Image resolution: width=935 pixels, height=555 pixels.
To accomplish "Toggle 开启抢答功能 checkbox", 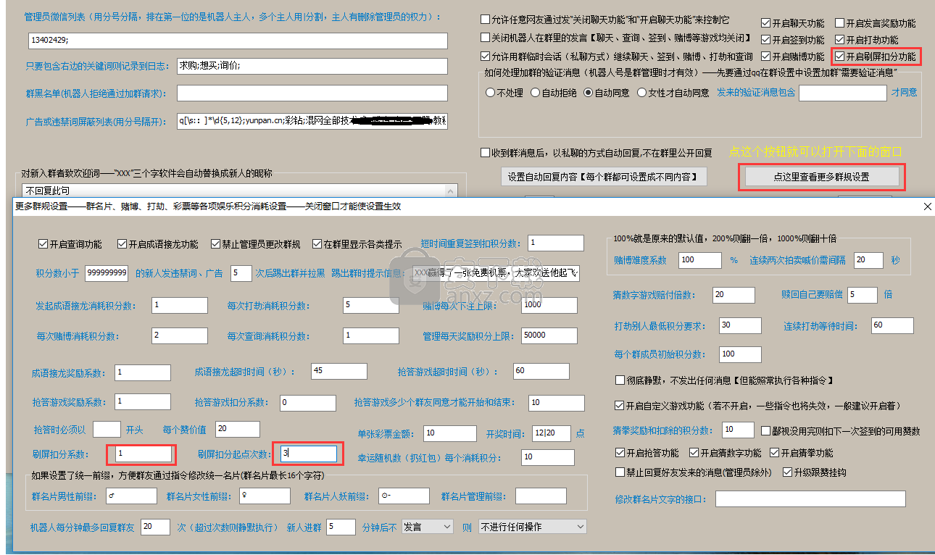I will 620,453.
